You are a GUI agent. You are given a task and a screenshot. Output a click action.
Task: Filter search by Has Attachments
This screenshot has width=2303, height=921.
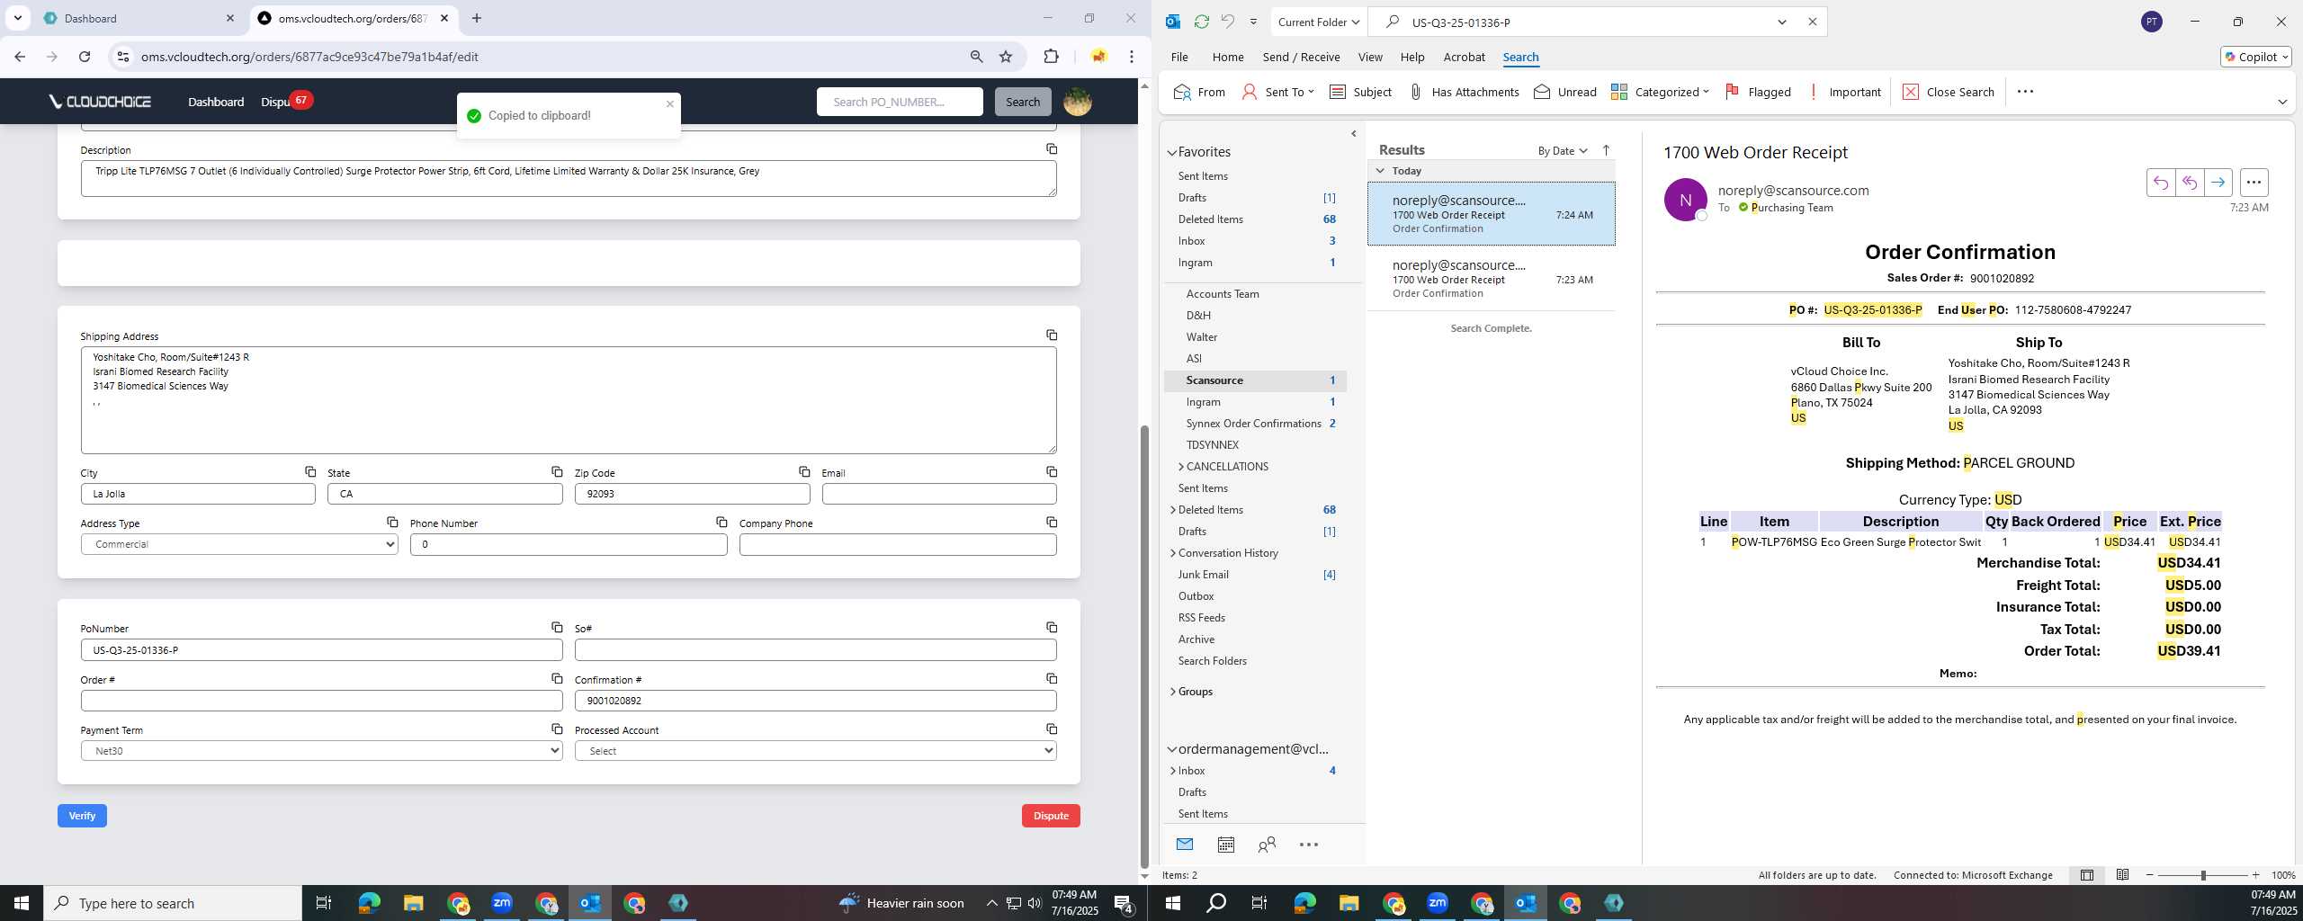coord(1464,92)
